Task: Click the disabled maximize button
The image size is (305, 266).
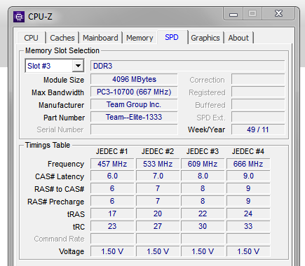Action: click(x=252, y=14)
